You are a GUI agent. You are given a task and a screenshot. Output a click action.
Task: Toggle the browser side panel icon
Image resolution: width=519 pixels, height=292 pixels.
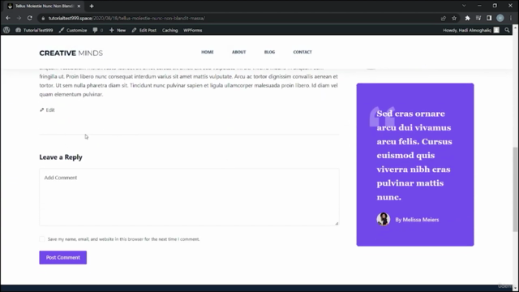[x=489, y=18]
